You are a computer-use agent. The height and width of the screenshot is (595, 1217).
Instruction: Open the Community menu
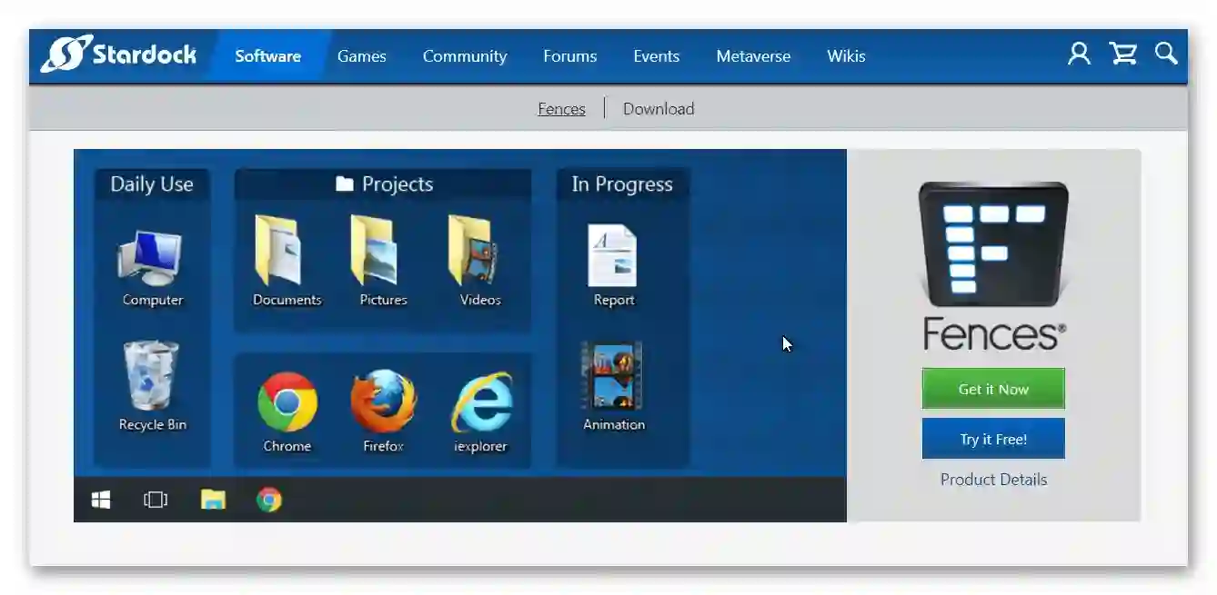tap(465, 56)
